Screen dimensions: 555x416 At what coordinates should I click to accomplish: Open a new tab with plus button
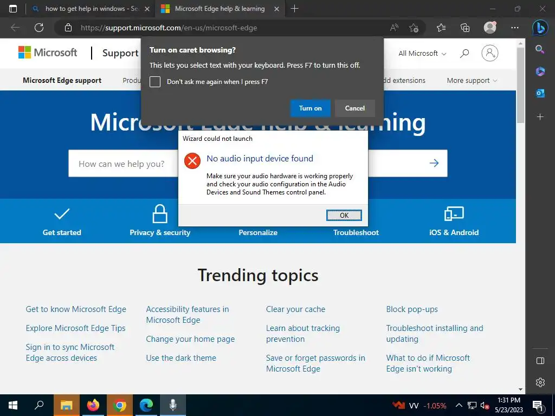pos(294,9)
